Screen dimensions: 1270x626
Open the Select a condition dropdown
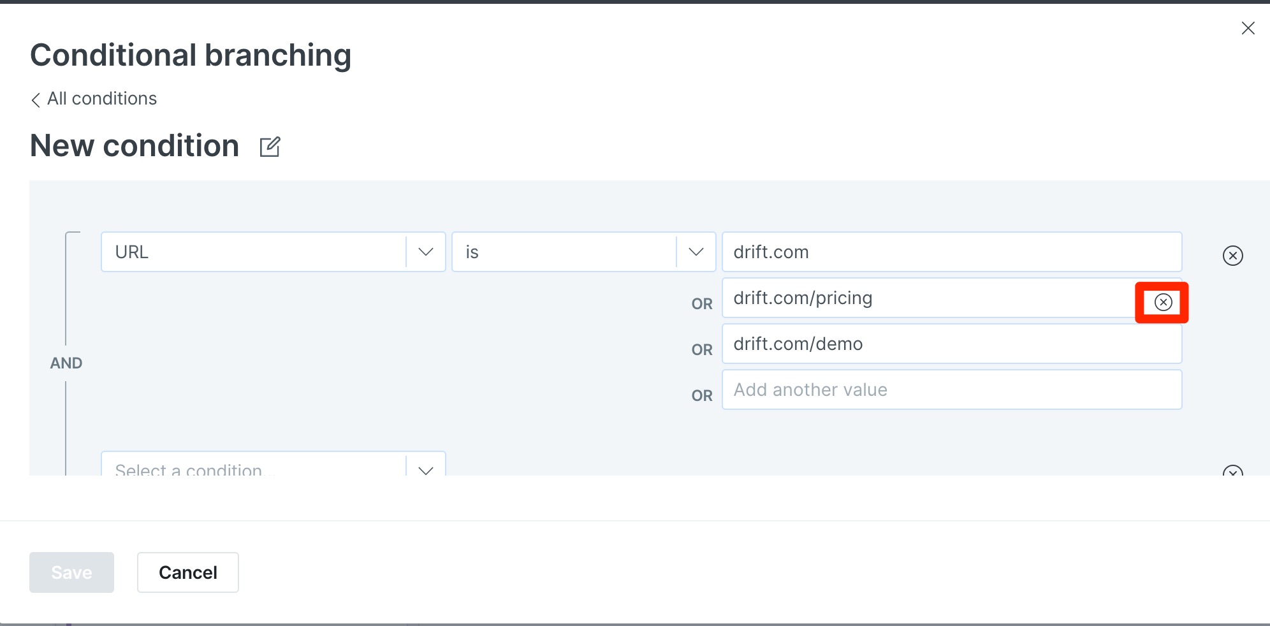click(254, 468)
